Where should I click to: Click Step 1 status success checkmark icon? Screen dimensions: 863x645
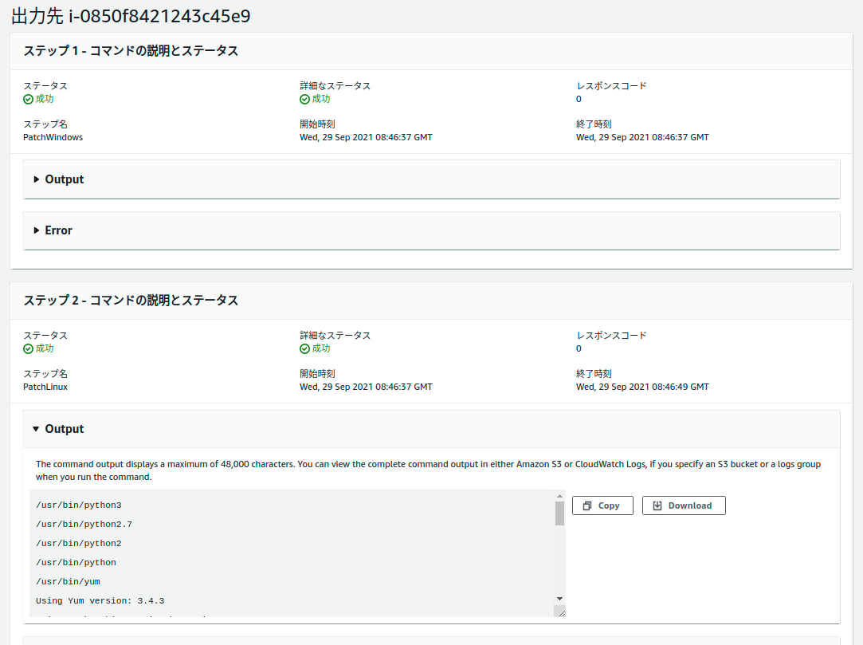tap(29, 100)
